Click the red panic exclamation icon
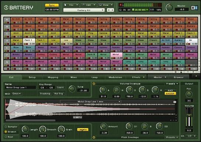This screenshot has height=142, width=201. [121, 5]
